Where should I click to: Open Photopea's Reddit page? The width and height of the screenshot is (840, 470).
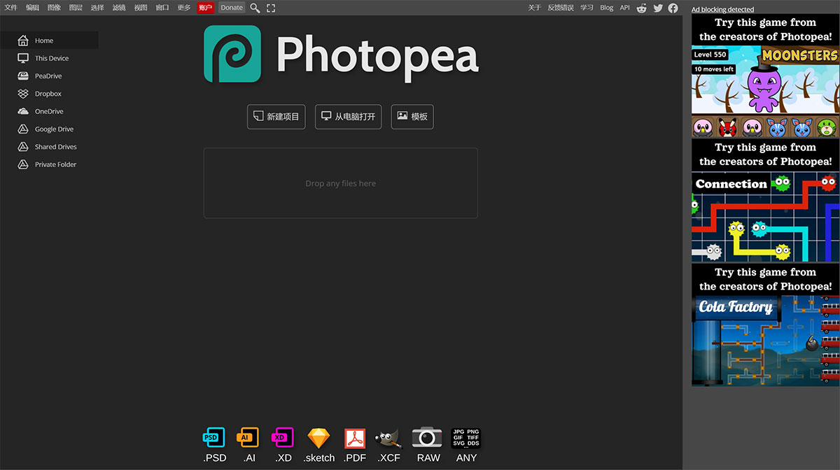coord(641,8)
